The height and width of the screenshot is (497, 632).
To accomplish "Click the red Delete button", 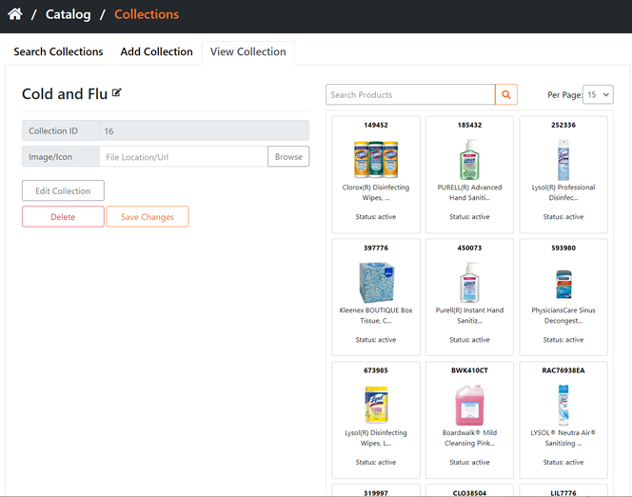I will tap(63, 217).
